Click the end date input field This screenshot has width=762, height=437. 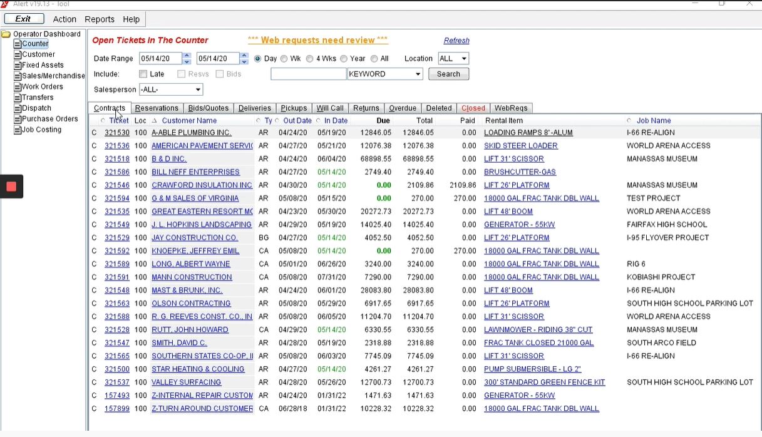(217, 58)
